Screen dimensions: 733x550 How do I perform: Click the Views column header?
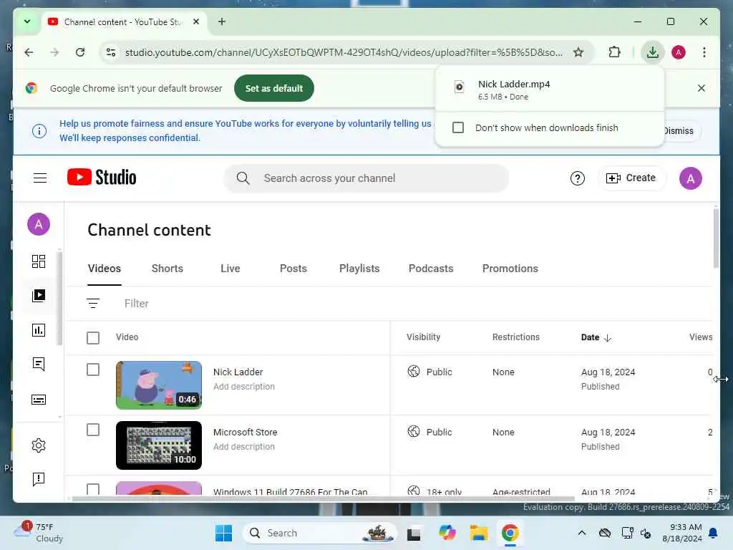pyautogui.click(x=700, y=337)
